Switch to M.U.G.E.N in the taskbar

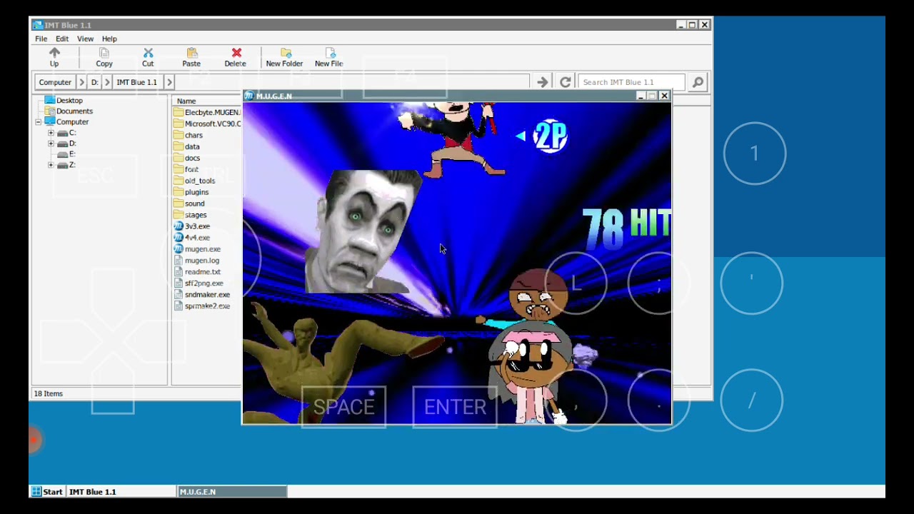pos(232,492)
